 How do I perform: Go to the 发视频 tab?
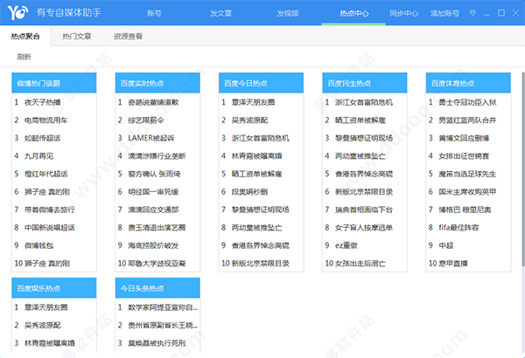[287, 13]
